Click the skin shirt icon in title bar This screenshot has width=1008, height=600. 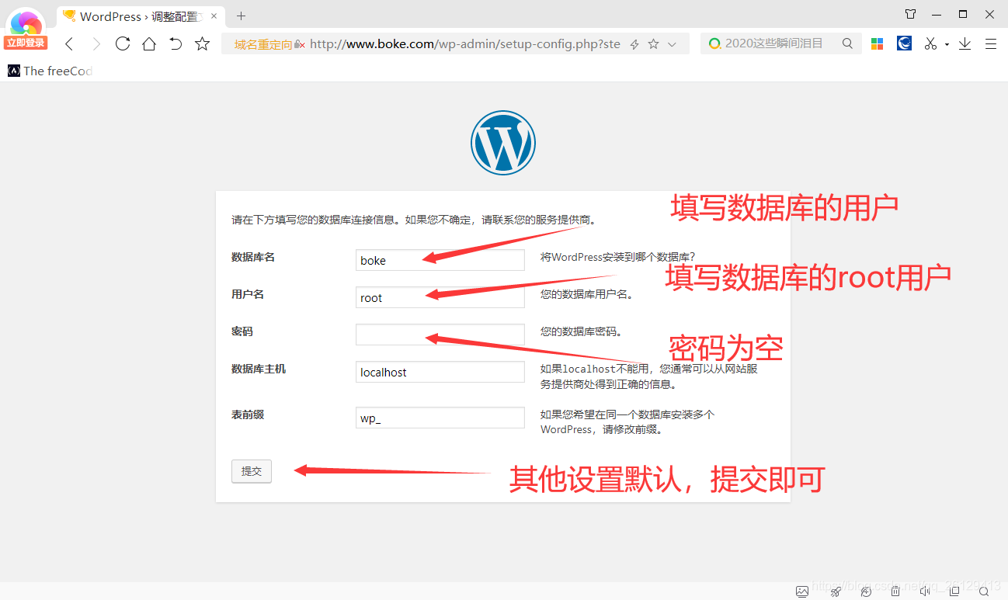911,14
